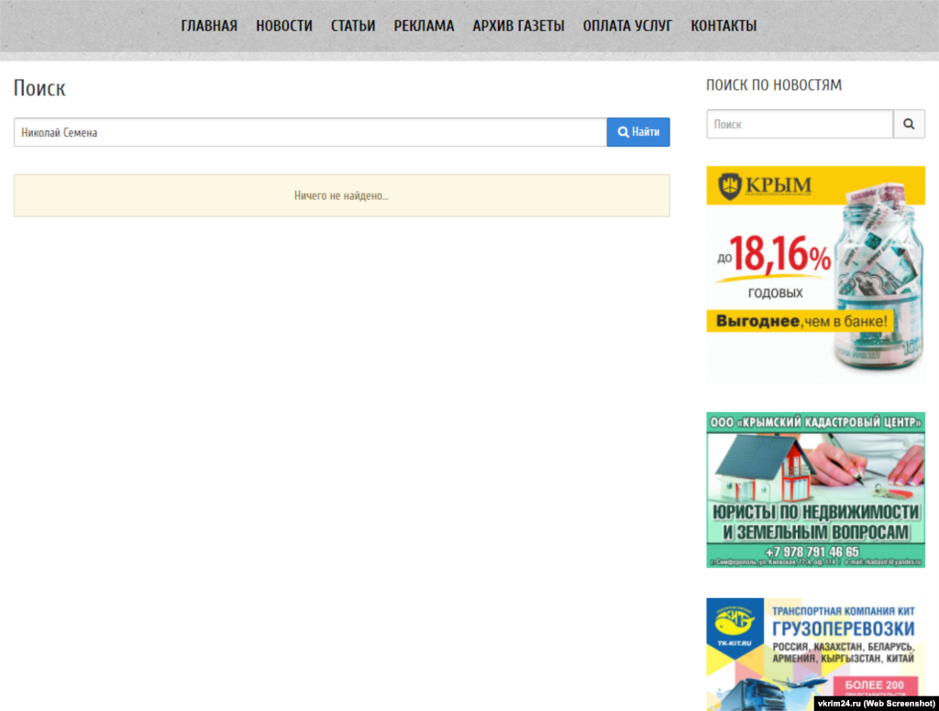Click phone number +7 978 791 46 65
Viewport: 939px width, 711px height.
815,552
